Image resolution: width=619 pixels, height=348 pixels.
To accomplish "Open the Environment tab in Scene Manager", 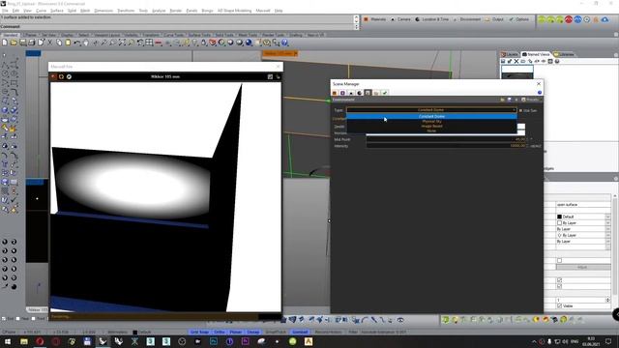I will pos(368,93).
